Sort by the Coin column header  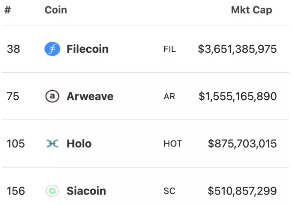click(x=56, y=10)
